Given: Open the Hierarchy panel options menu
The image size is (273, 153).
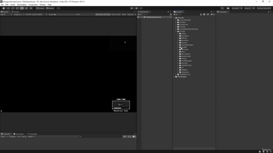Looking at the screenshot, I should [x=171, y=12].
